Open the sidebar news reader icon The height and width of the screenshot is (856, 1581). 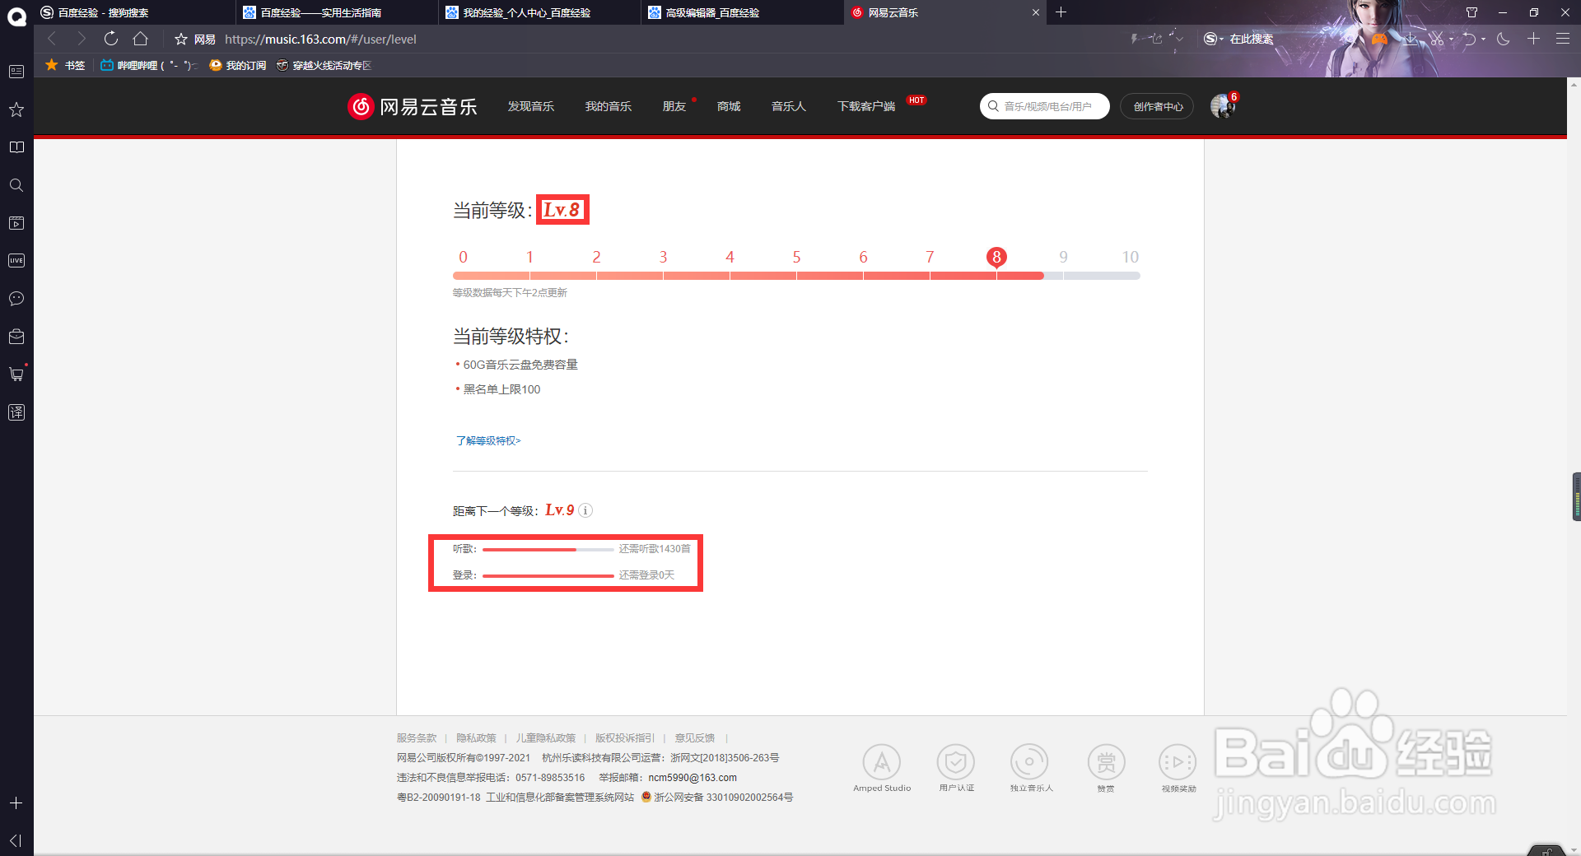(16, 72)
